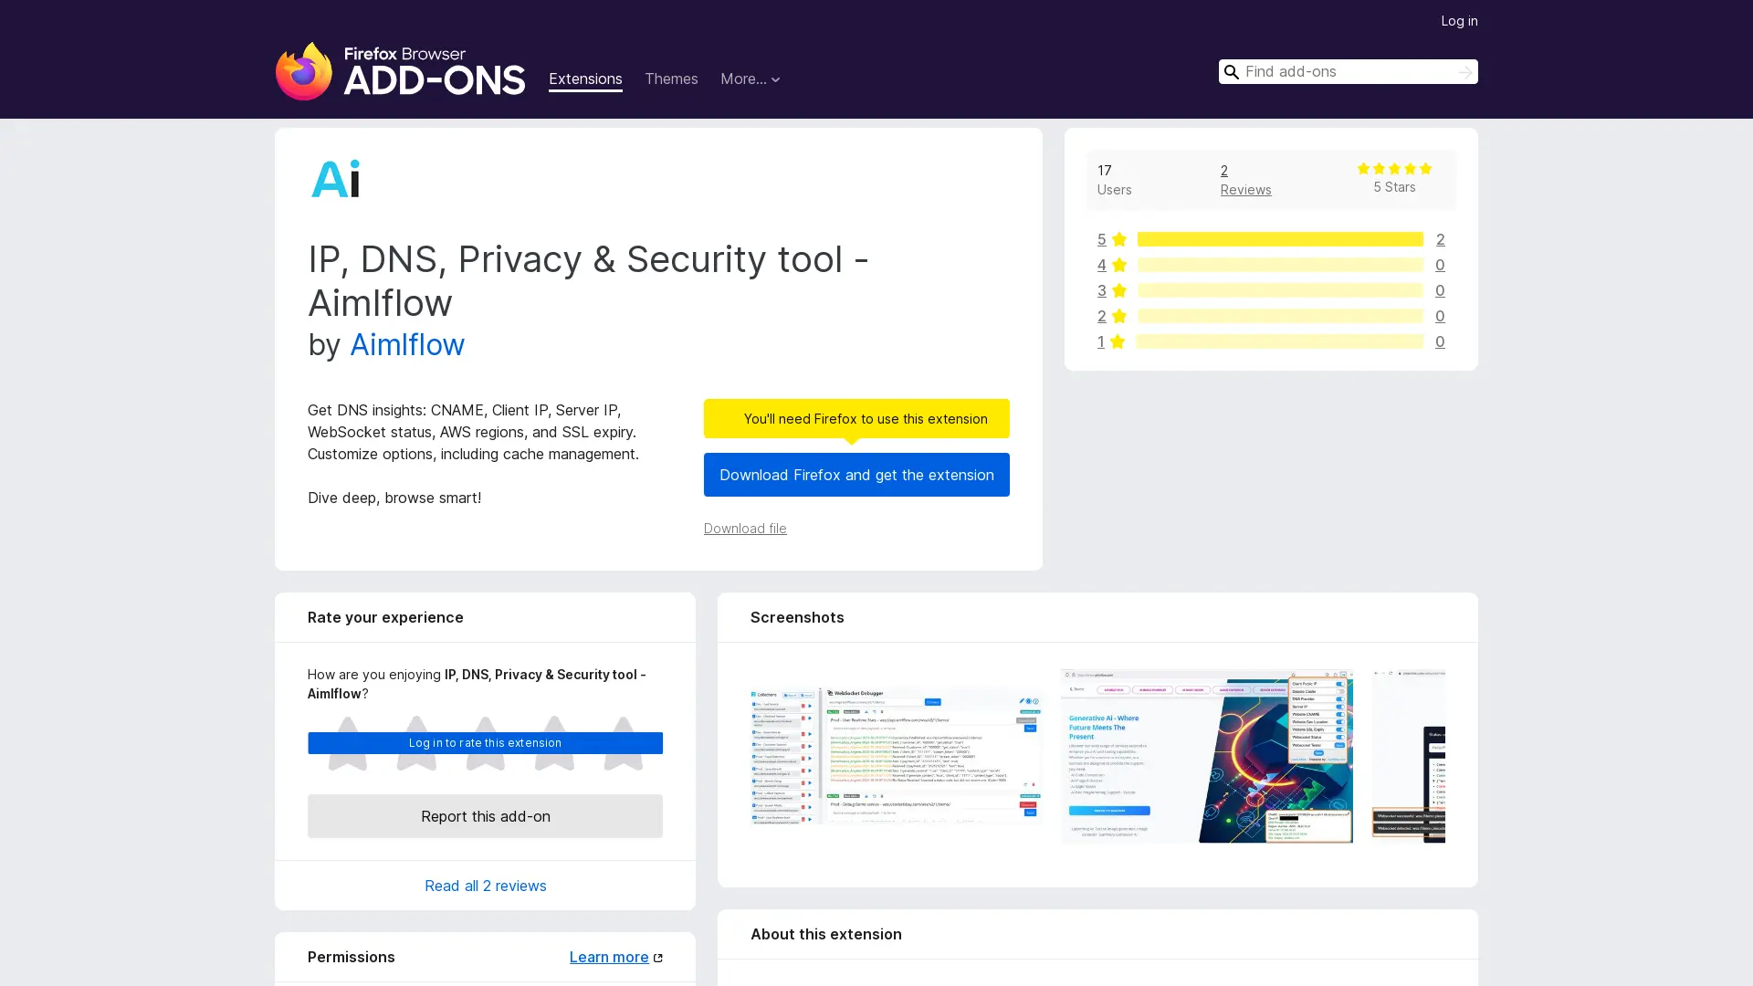Viewport: 1753px width, 986px height.
Task: Open the Aimlflow author link
Action: pos(406,345)
